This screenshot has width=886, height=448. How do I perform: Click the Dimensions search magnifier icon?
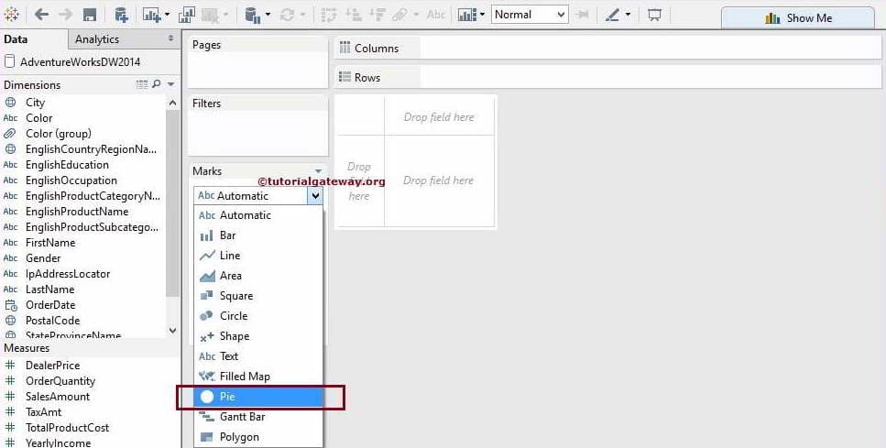pos(157,84)
